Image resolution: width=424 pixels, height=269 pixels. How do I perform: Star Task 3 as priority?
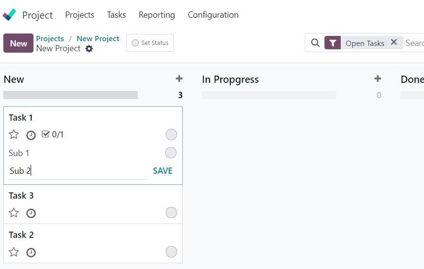click(x=14, y=213)
